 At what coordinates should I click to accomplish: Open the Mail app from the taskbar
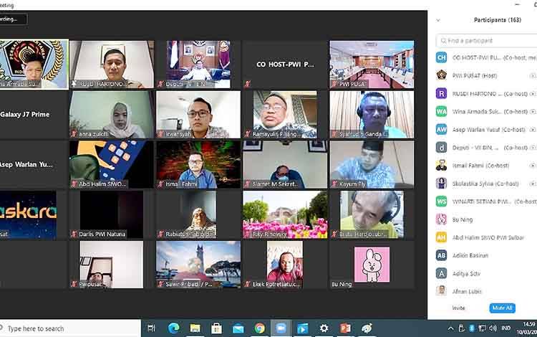[x=238, y=328]
